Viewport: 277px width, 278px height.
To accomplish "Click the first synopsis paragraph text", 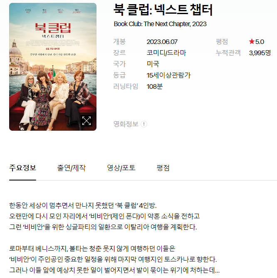I will click(x=104, y=216).
